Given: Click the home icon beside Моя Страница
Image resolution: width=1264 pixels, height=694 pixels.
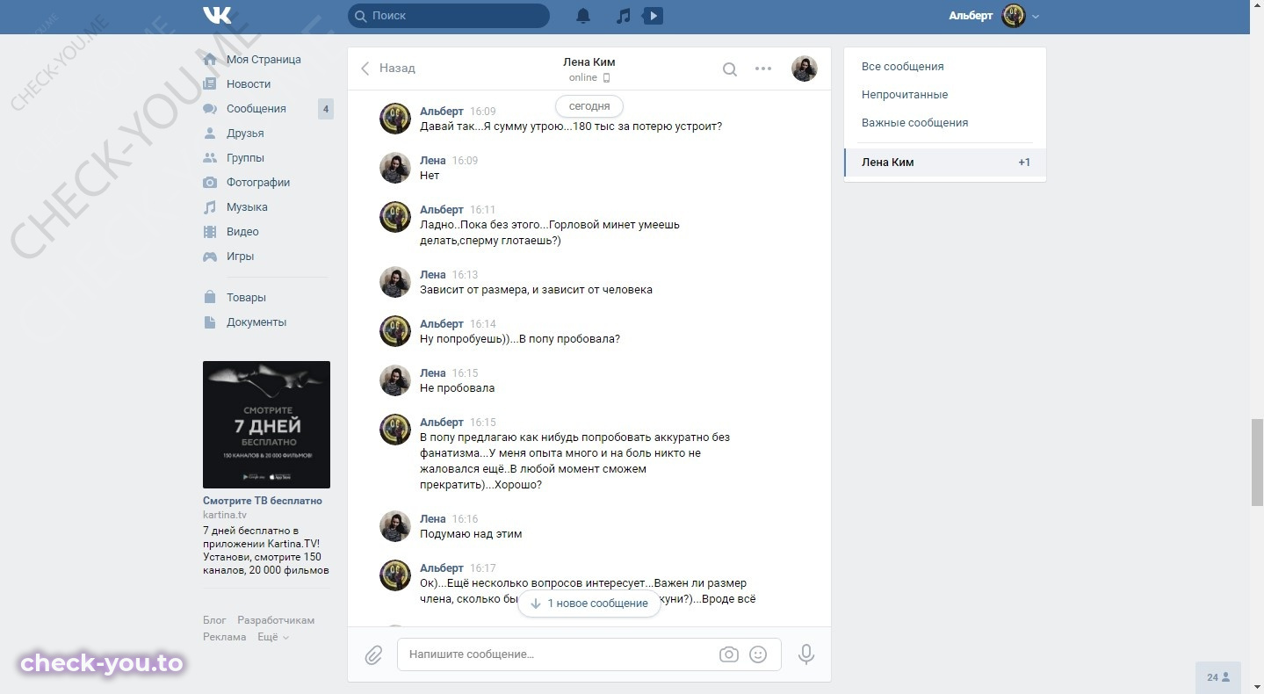Looking at the screenshot, I should [x=210, y=60].
